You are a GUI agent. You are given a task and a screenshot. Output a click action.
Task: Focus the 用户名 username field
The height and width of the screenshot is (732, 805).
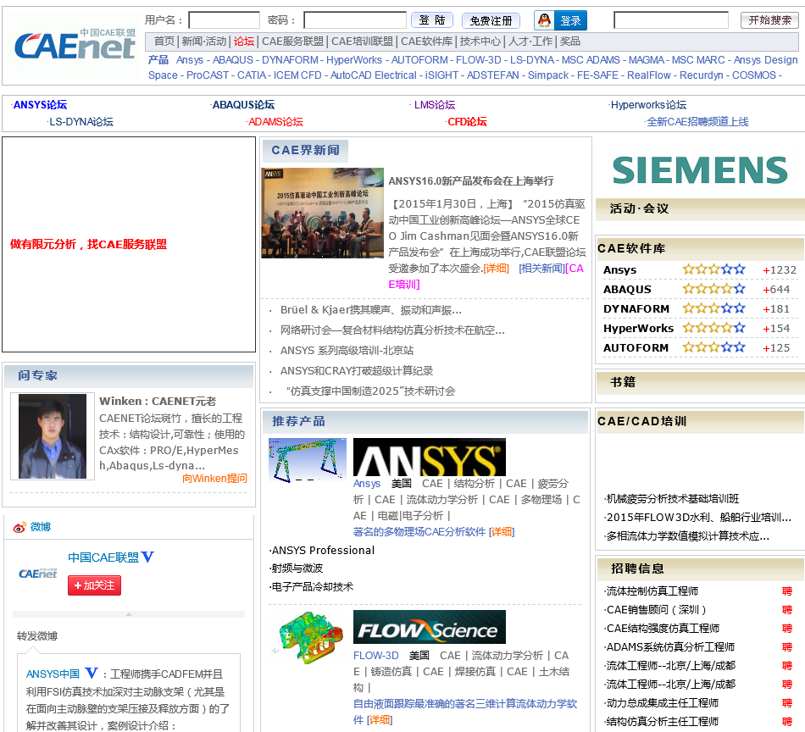pyautogui.click(x=225, y=20)
